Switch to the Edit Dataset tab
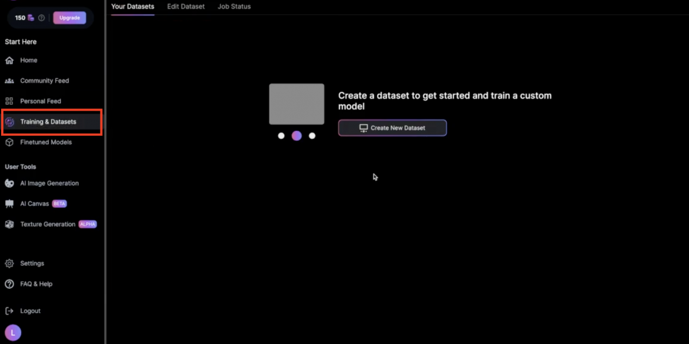This screenshot has width=689, height=344. coord(185,6)
